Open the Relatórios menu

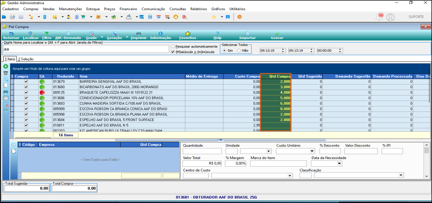point(199,9)
